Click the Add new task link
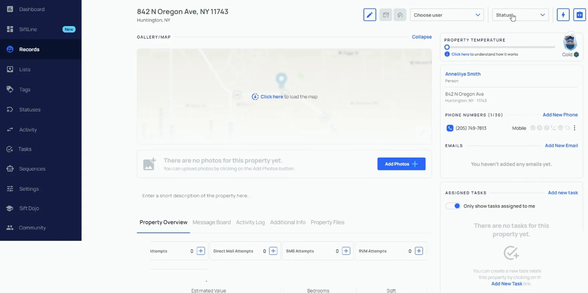Screen dimensions: 588x293 pyautogui.click(x=563, y=193)
